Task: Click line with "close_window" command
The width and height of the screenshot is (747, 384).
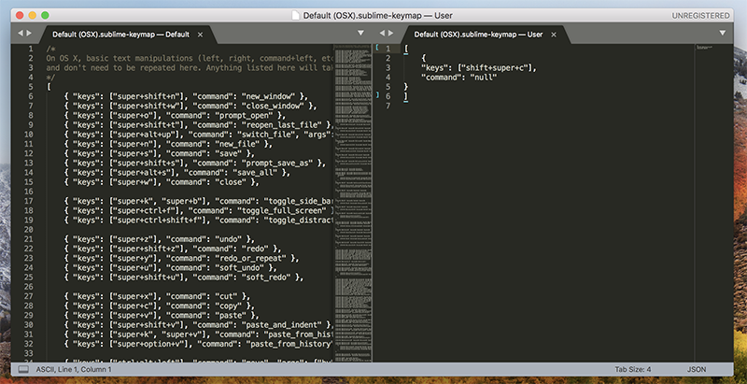Action: (190, 106)
